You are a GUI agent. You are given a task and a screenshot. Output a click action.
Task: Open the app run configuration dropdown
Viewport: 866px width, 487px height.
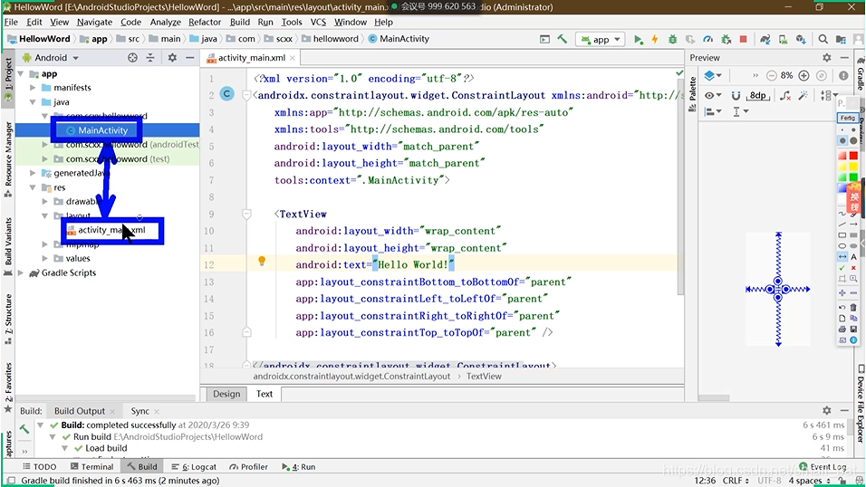pyautogui.click(x=601, y=39)
